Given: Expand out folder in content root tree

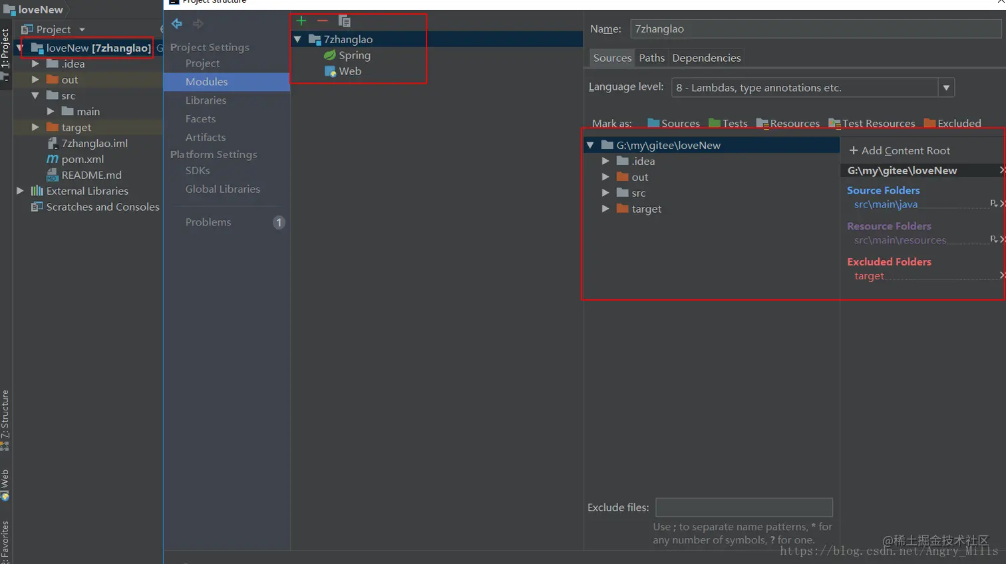Looking at the screenshot, I should tap(605, 177).
